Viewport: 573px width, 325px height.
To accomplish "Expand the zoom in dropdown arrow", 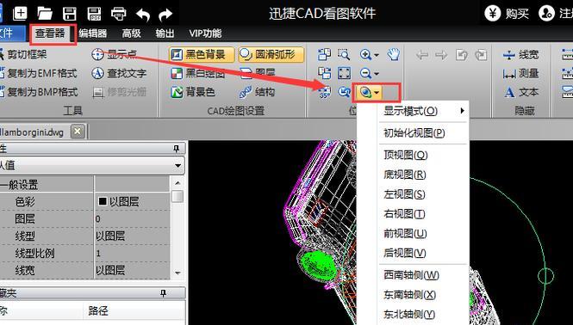I will [377, 55].
